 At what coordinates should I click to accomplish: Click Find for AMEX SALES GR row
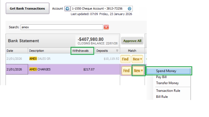coord(125,59)
